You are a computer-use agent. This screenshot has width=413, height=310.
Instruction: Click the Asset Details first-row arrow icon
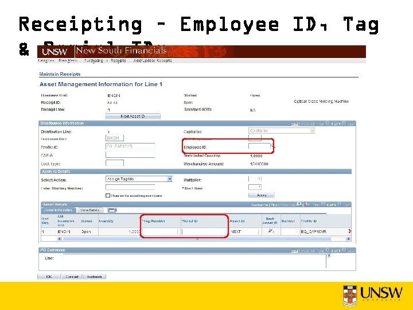[323, 204]
